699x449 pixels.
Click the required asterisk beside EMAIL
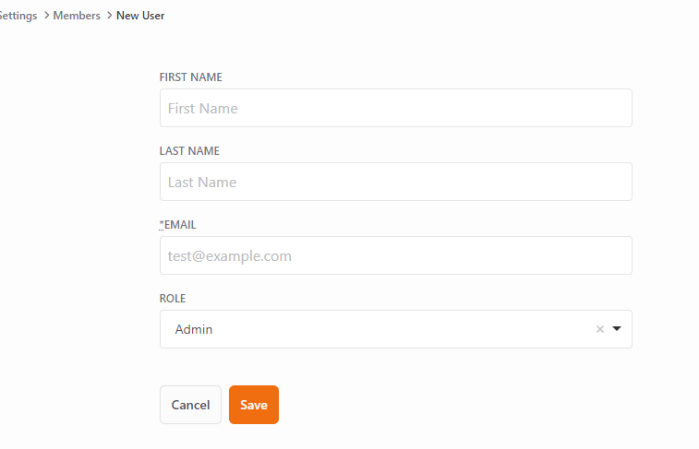click(x=162, y=224)
